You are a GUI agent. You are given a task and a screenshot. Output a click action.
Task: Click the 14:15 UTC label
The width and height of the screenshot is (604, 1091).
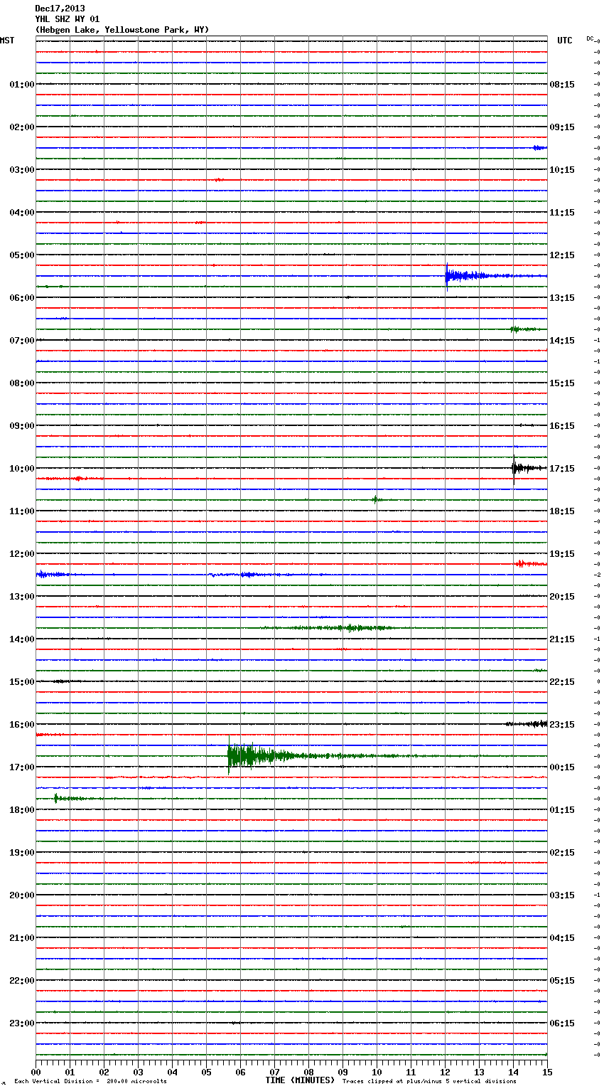pos(562,341)
